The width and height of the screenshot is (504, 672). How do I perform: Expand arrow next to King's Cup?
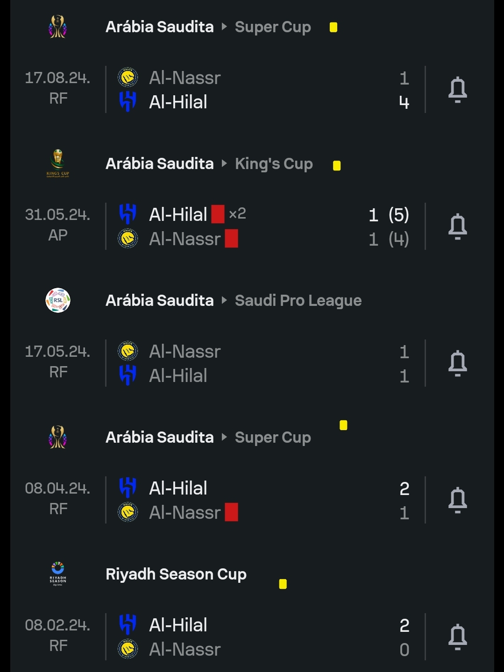coord(224,163)
